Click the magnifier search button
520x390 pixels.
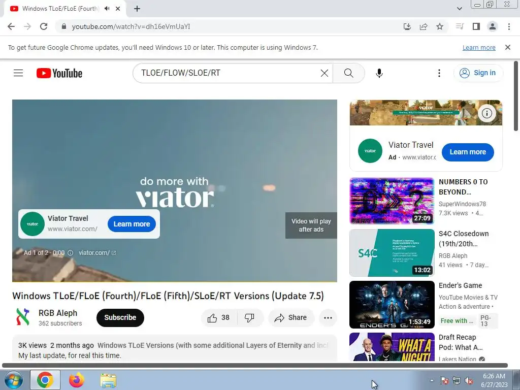click(x=348, y=73)
